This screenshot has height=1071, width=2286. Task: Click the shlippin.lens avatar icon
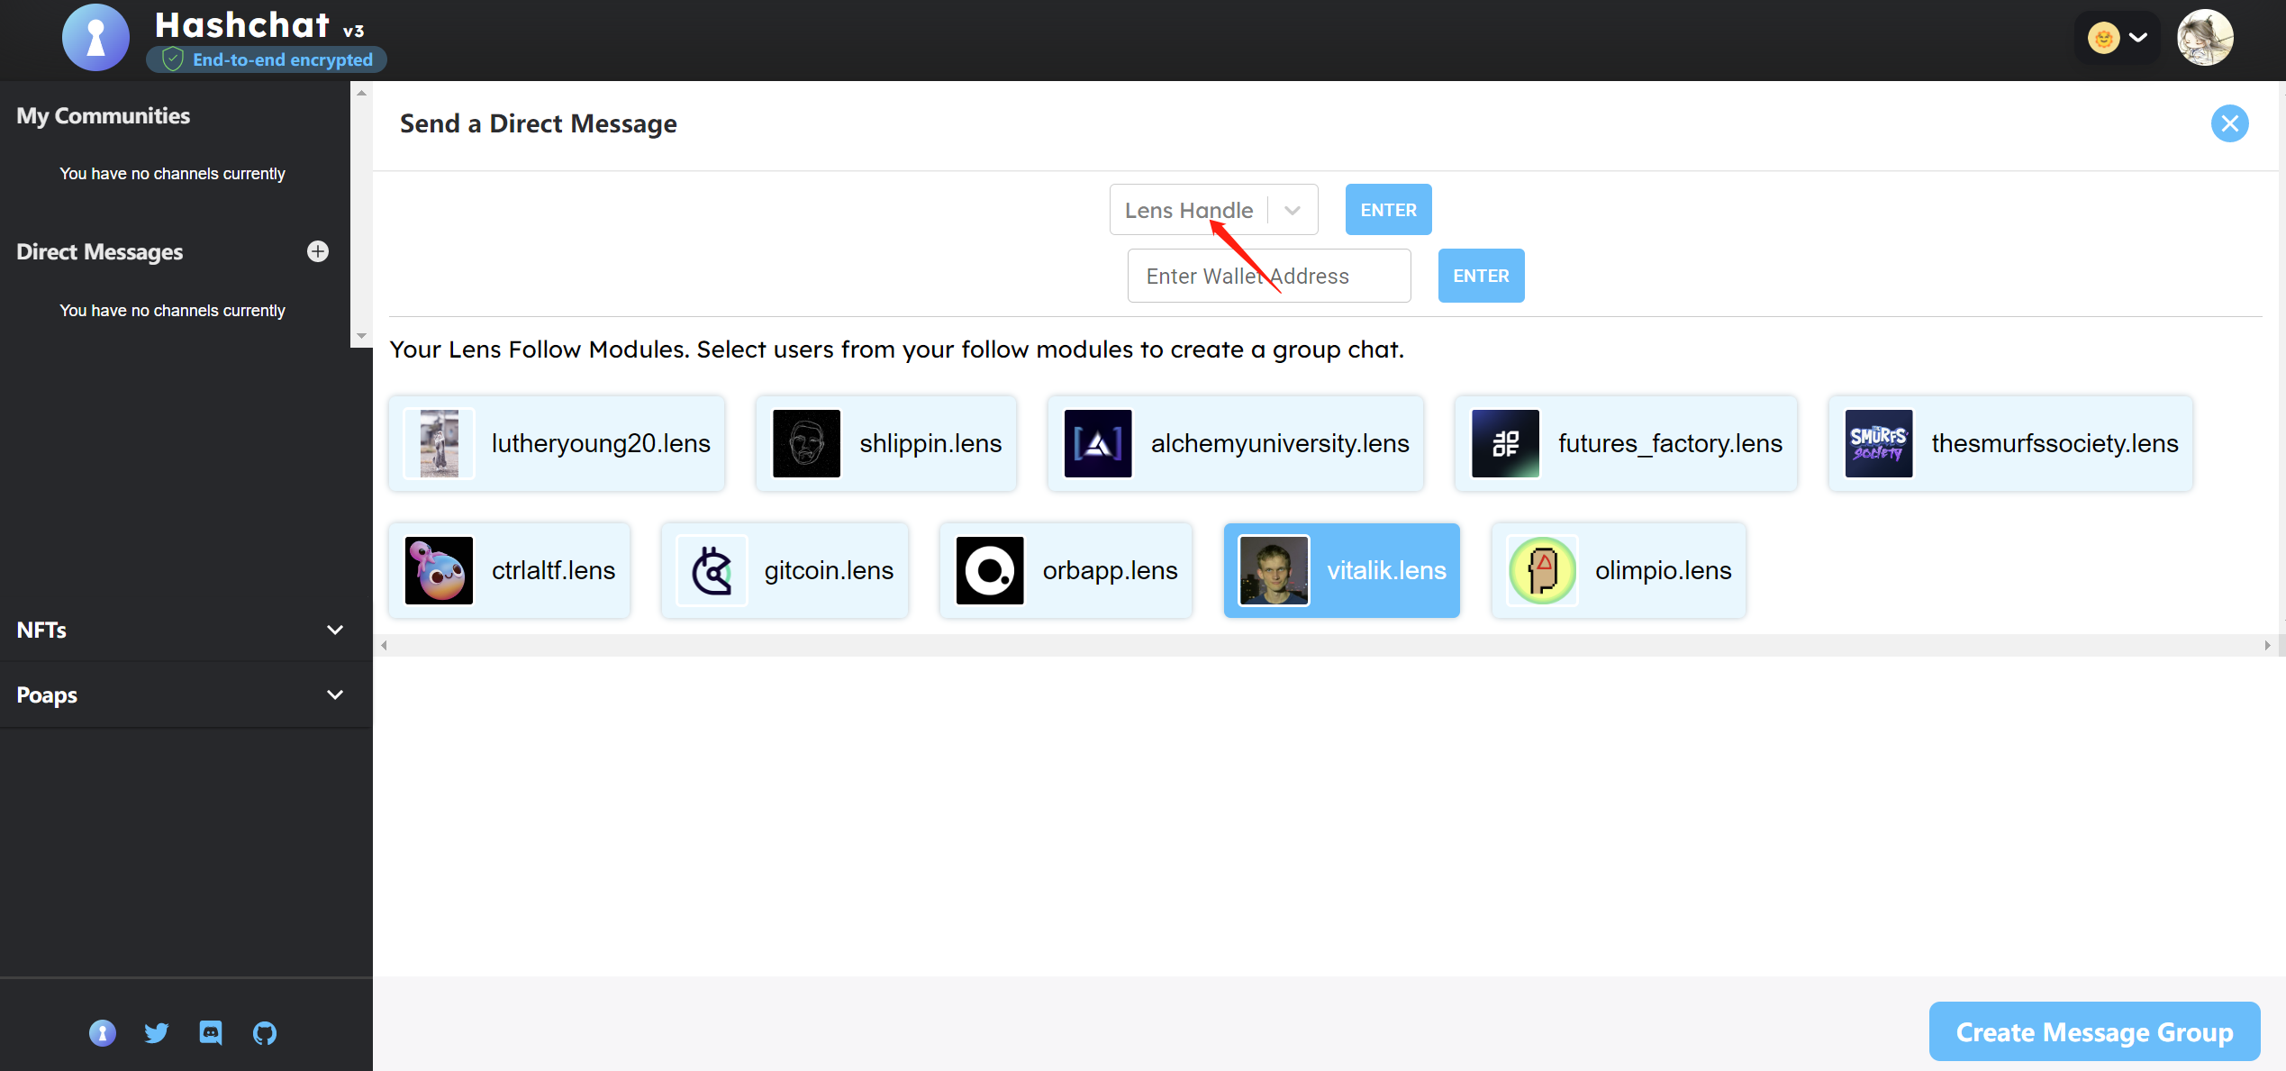[x=806, y=443]
